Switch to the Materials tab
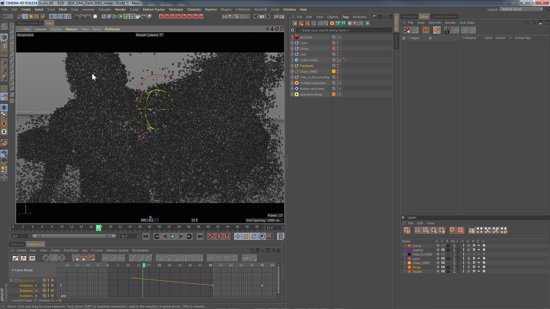Screen dimensions: 550x309 coord(17,244)
